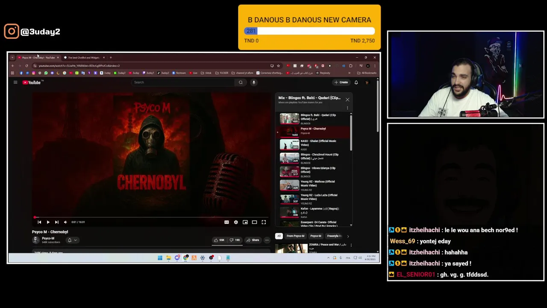
Task: Select Young RZ - Mafiosa in playlist
Action: tap(314, 185)
